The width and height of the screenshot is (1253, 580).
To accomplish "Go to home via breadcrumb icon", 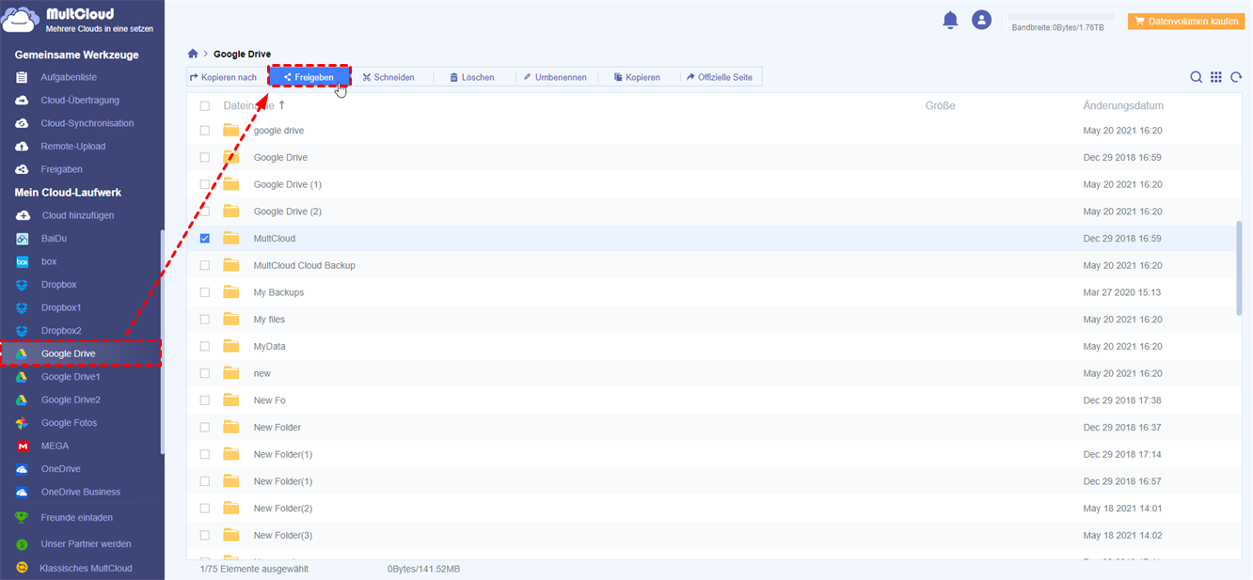I will (193, 54).
